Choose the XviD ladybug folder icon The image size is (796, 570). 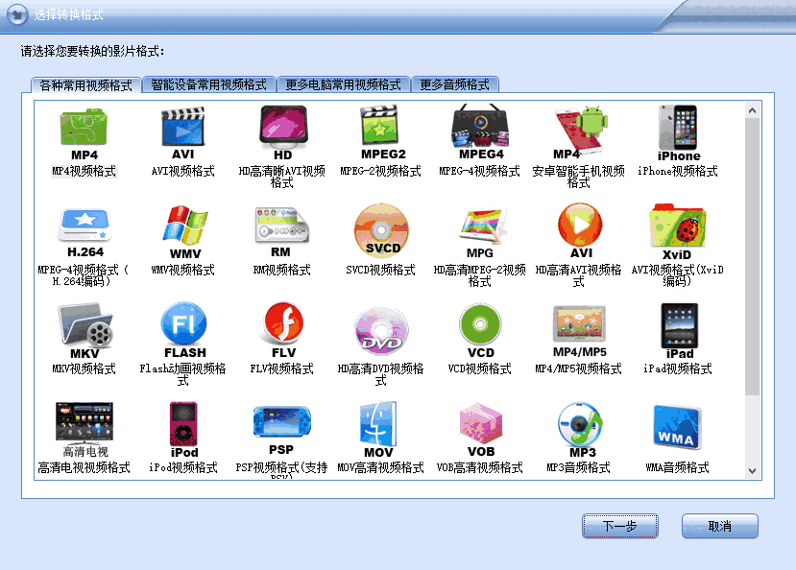(678, 226)
